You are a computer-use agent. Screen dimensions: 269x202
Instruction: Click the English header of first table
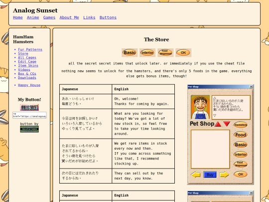click(143, 89)
